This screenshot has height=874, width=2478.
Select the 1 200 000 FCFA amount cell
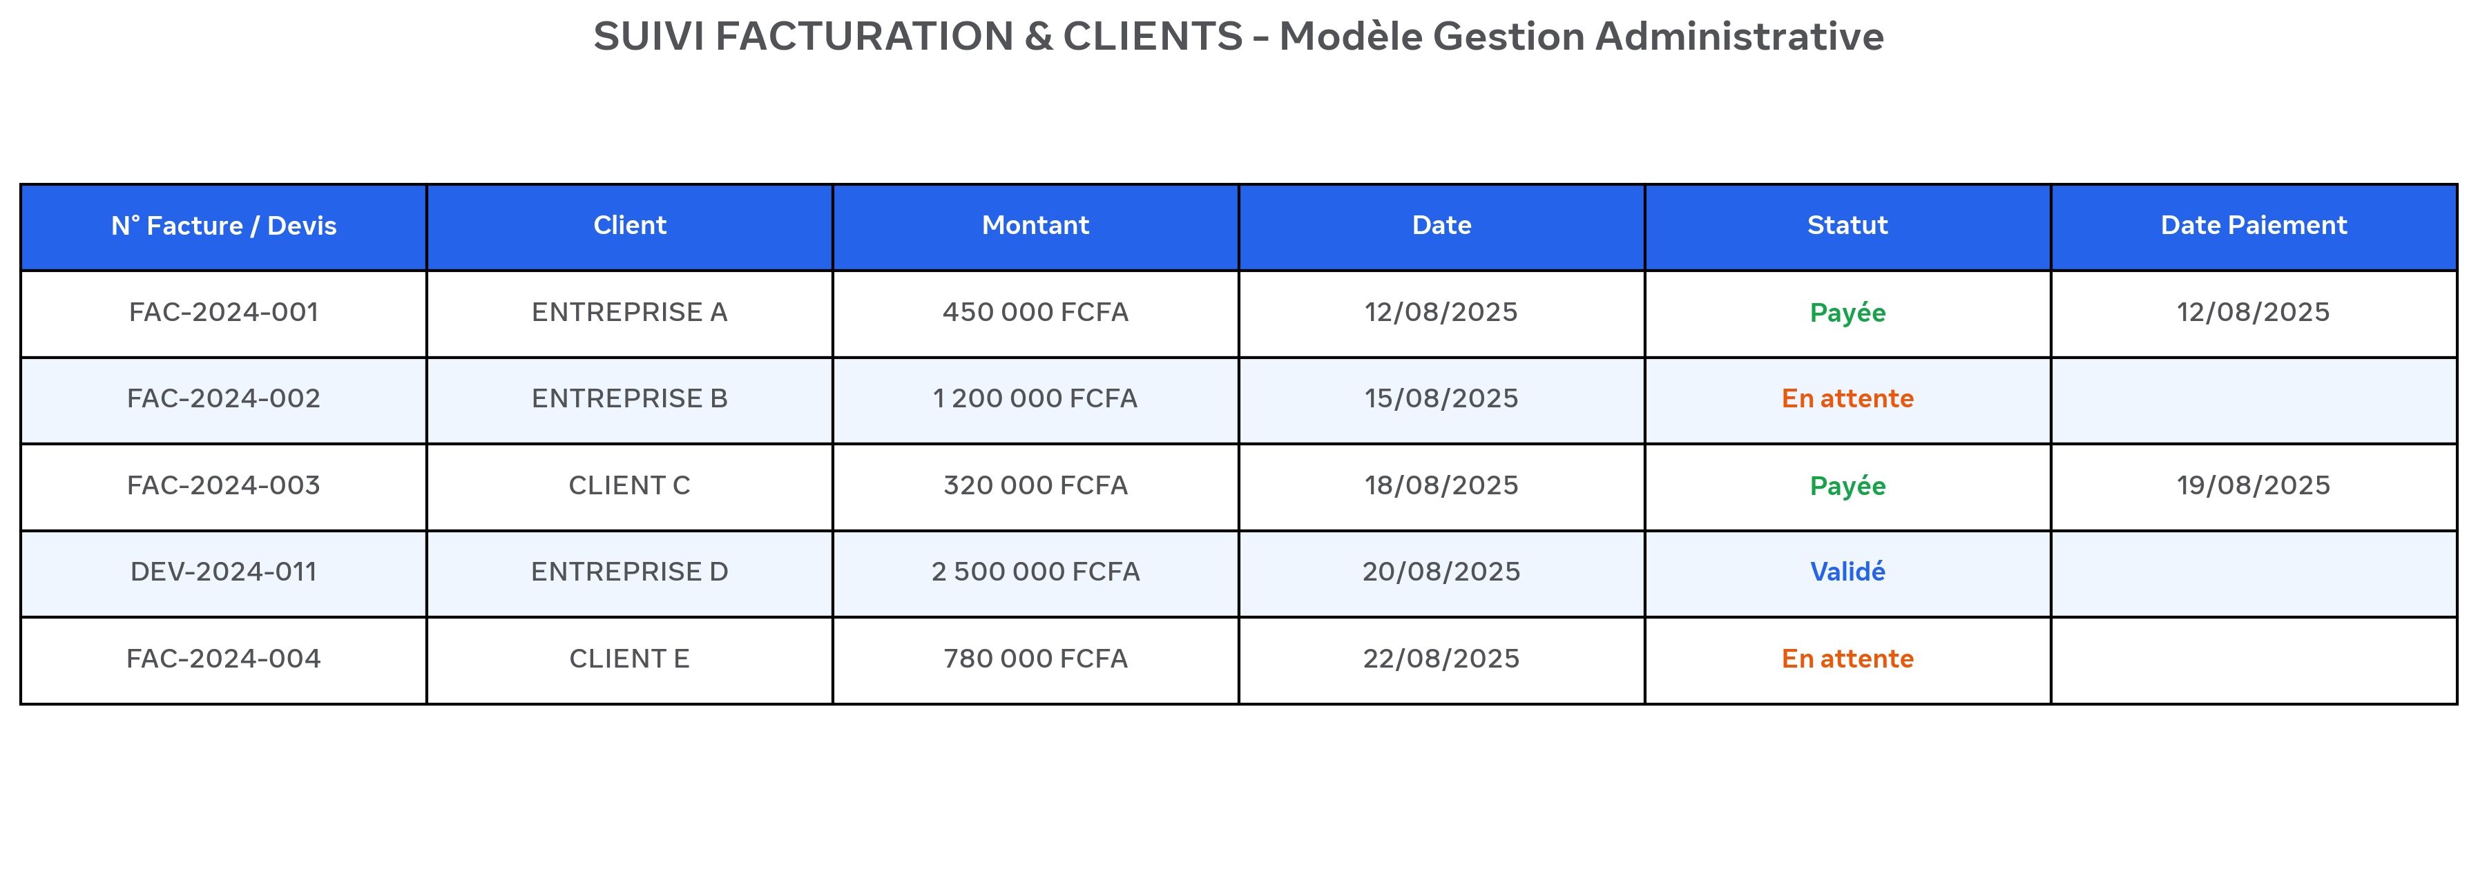(x=1035, y=400)
